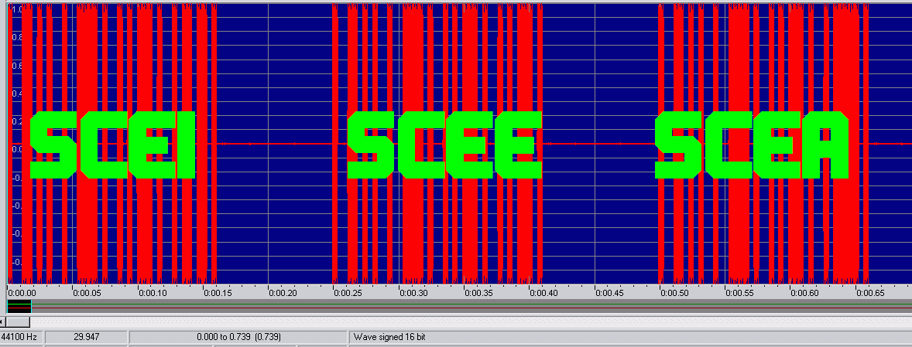Click the '0.000 to 0.739 (0.739)' selection range

239,336
